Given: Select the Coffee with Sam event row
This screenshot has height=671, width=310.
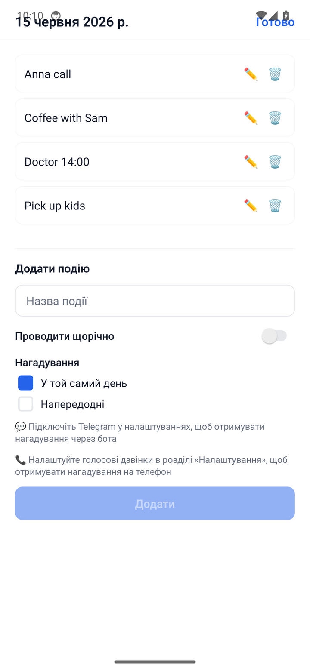Looking at the screenshot, I should click(155, 117).
